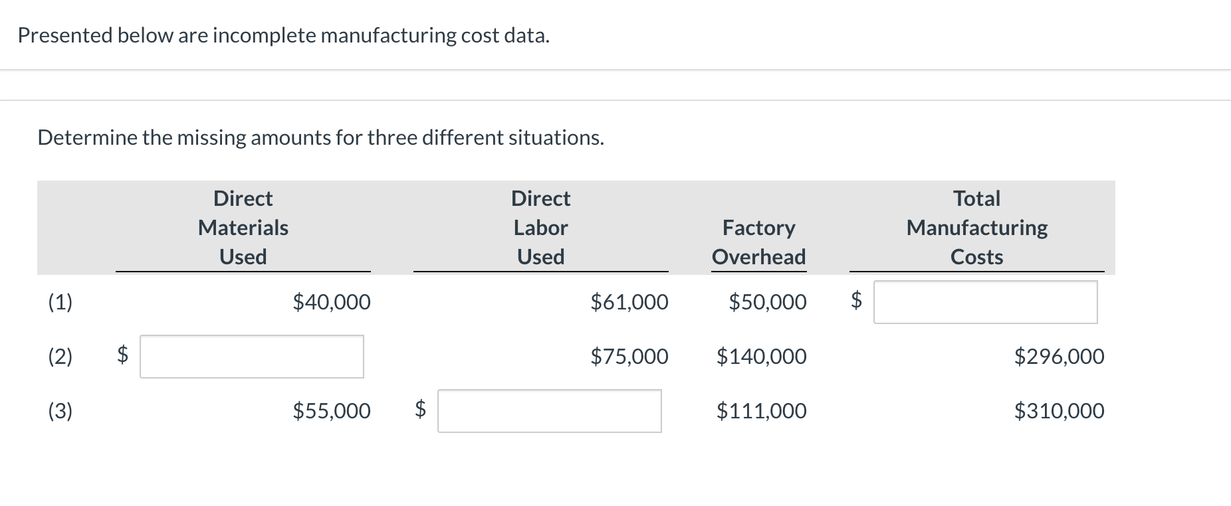
Task: Select the Factory Overhead column header
Action: [758, 242]
